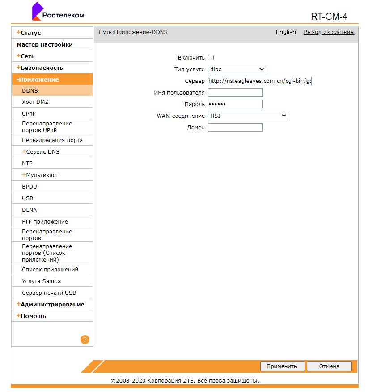The width and height of the screenshot is (373, 392).
Task: Click into the 'Домен' text field
Action: [235, 128]
